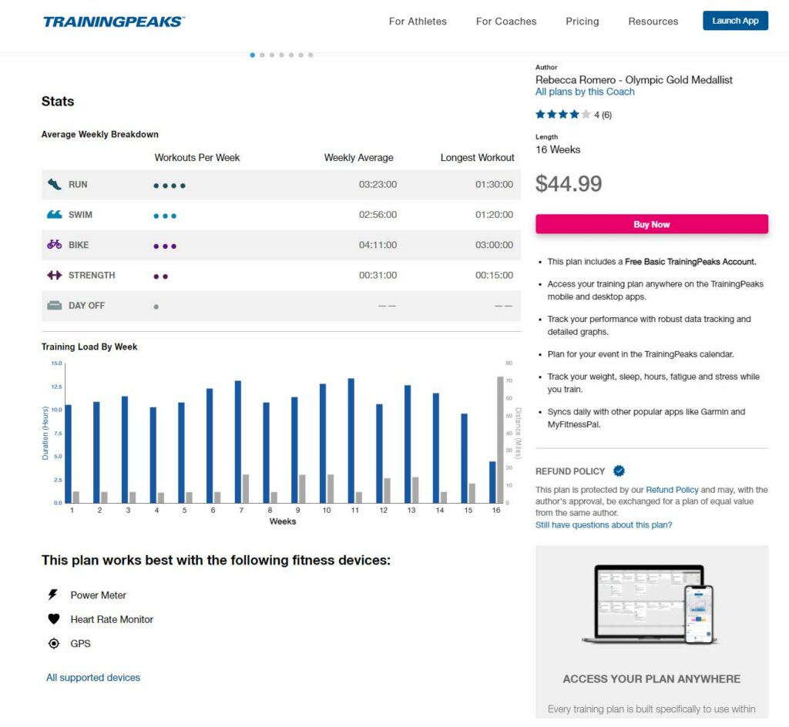Click Still have questions about this plan?
789x727 pixels.
[603, 525]
